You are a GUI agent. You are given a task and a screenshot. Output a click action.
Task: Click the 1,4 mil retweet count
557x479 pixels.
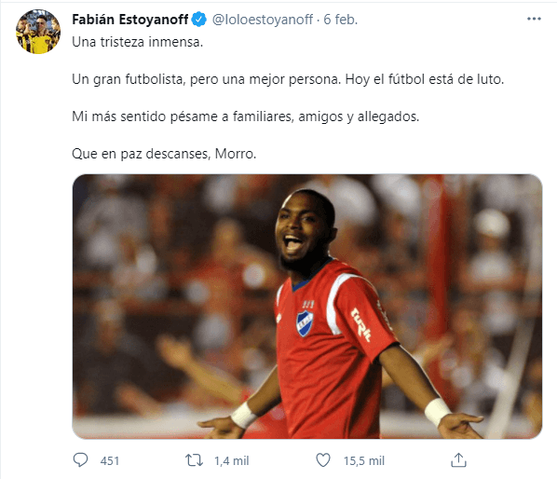[231, 461]
